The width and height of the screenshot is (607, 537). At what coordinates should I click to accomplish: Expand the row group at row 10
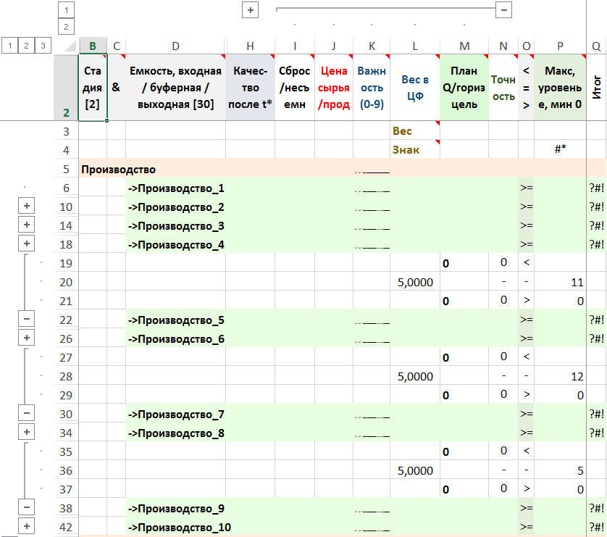point(27,207)
